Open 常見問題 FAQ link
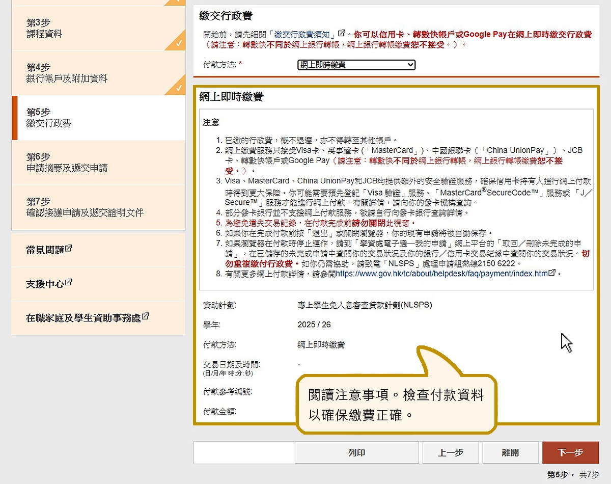Screen dimensions: 611x484 [x=45, y=250]
